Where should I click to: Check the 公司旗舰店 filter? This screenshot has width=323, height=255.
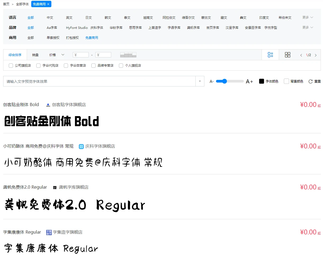[11, 65]
